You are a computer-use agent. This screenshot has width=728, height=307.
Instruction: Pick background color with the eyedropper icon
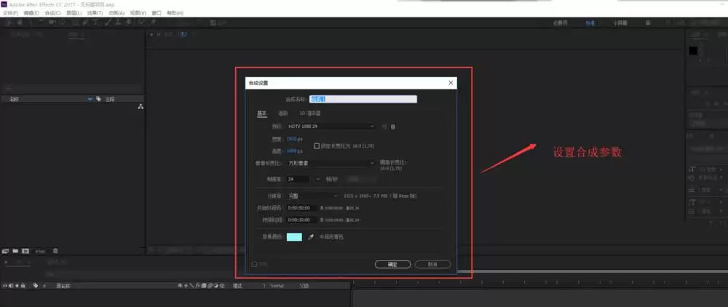point(311,237)
